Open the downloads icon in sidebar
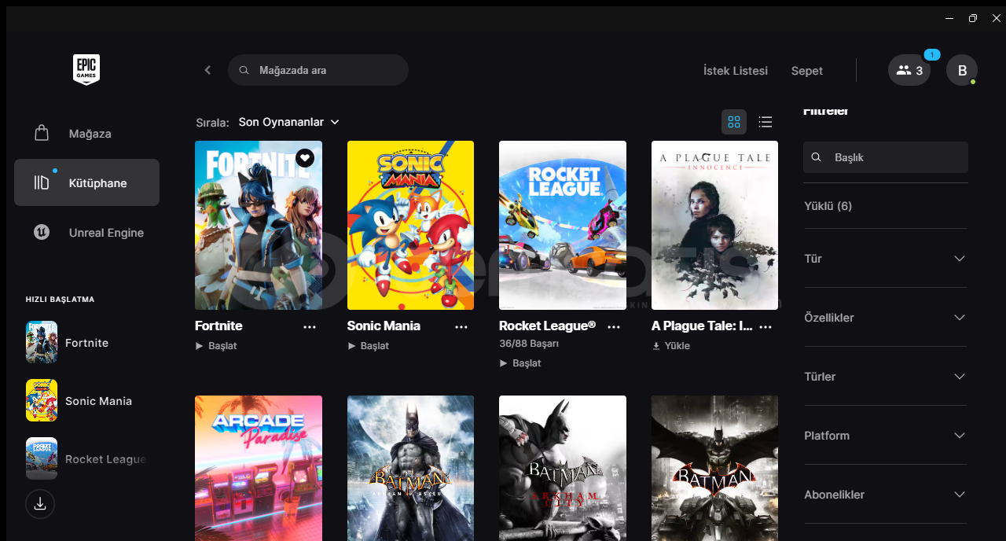1006x541 pixels. tap(40, 504)
